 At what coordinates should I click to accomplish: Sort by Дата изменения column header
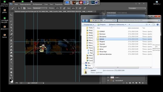pos(133,28)
